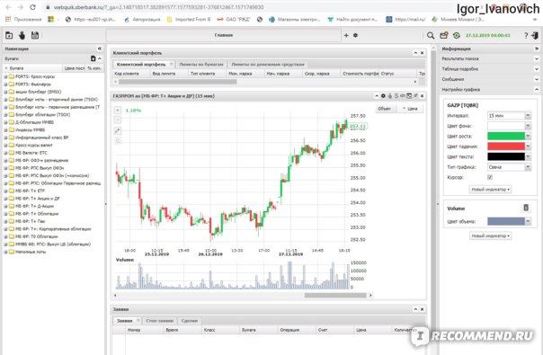This screenshot has height=355, width=543.
Task: Pick the black Цвет текста swatch
Action: click(506, 156)
